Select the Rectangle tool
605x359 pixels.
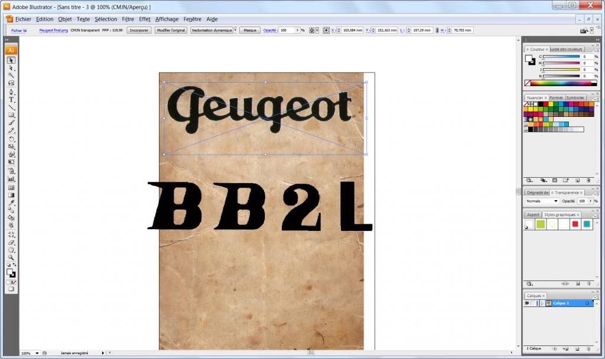11,115
